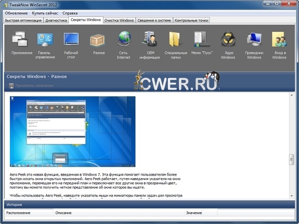
Task: Select the Ядро Windows icon
Action: point(228,39)
